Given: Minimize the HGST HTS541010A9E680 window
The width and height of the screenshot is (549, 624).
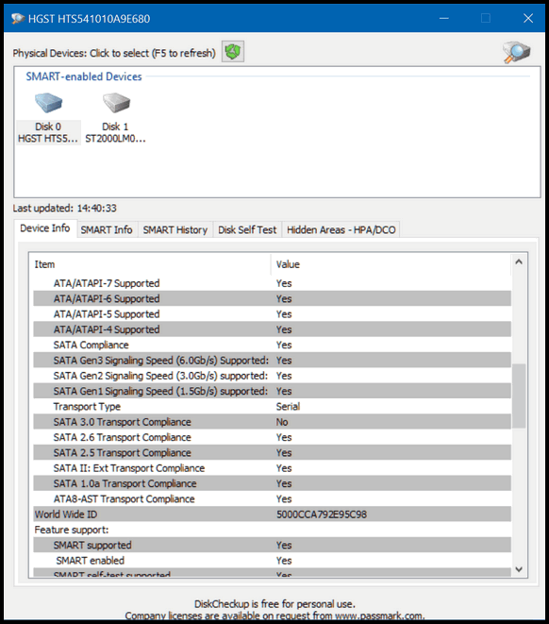Looking at the screenshot, I should pos(444,18).
